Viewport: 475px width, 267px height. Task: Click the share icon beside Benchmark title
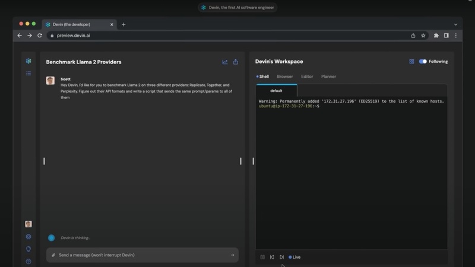pyautogui.click(x=235, y=62)
